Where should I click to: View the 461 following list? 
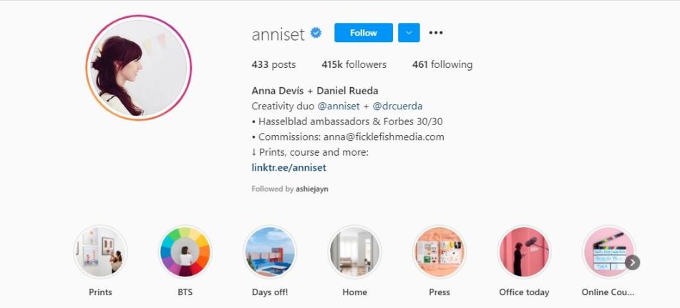click(x=442, y=65)
